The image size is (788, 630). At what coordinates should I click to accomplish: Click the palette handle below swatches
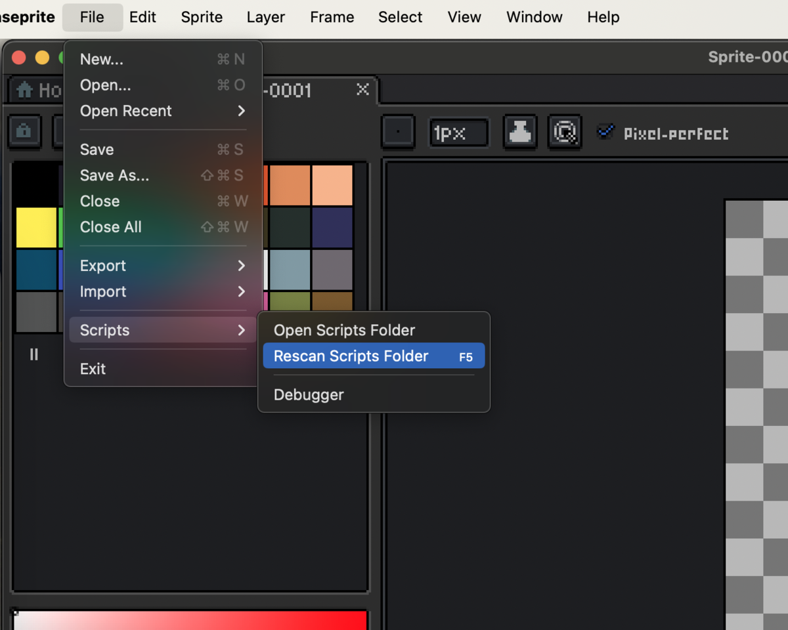click(34, 354)
